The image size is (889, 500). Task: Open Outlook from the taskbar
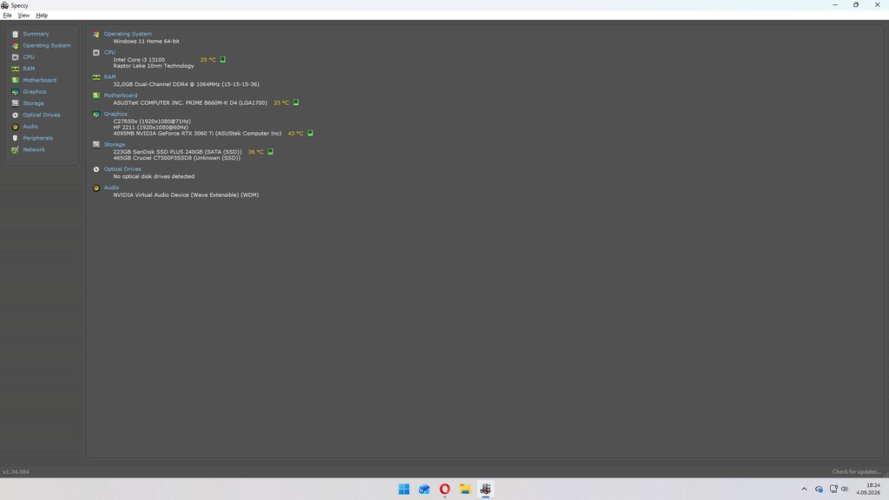pyautogui.click(x=424, y=490)
